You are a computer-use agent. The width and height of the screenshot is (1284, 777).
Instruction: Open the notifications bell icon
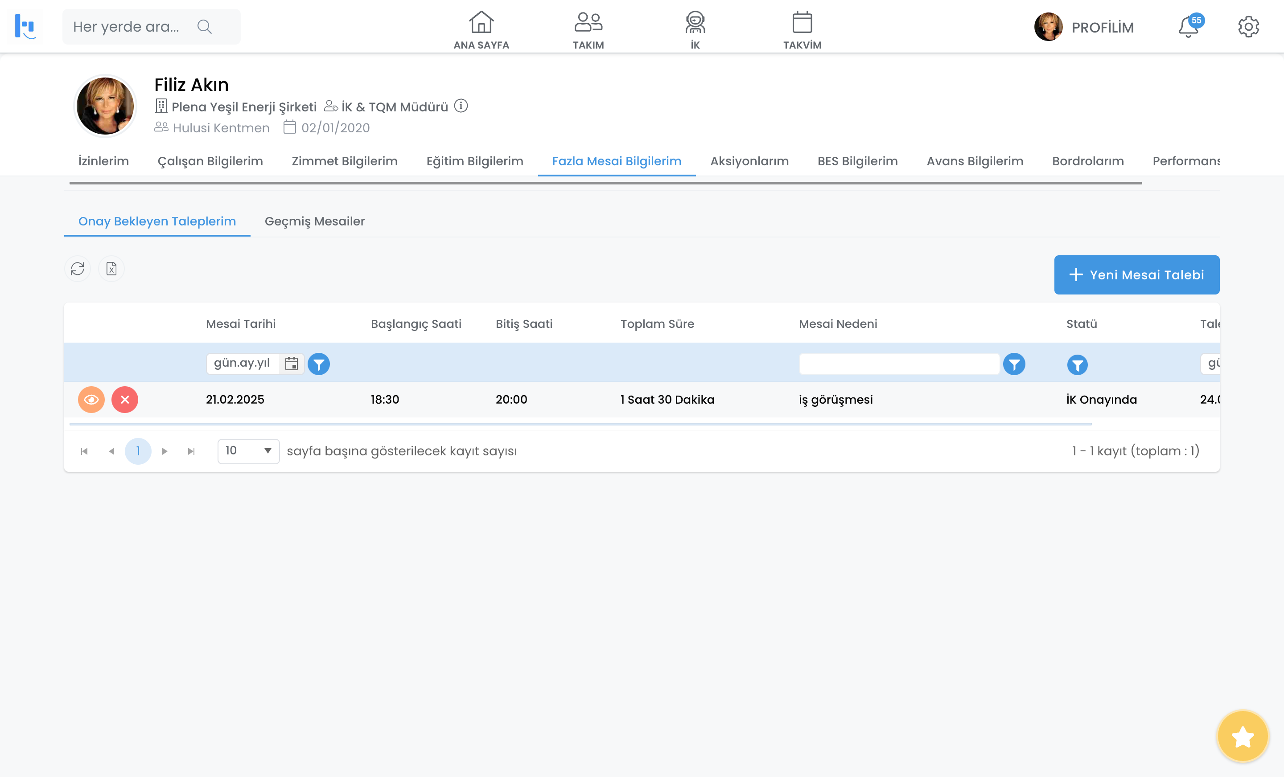pyautogui.click(x=1189, y=27)
